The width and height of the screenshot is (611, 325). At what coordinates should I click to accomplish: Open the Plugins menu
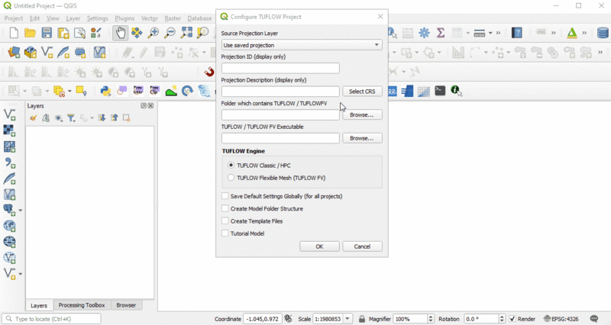click(124, 18)
